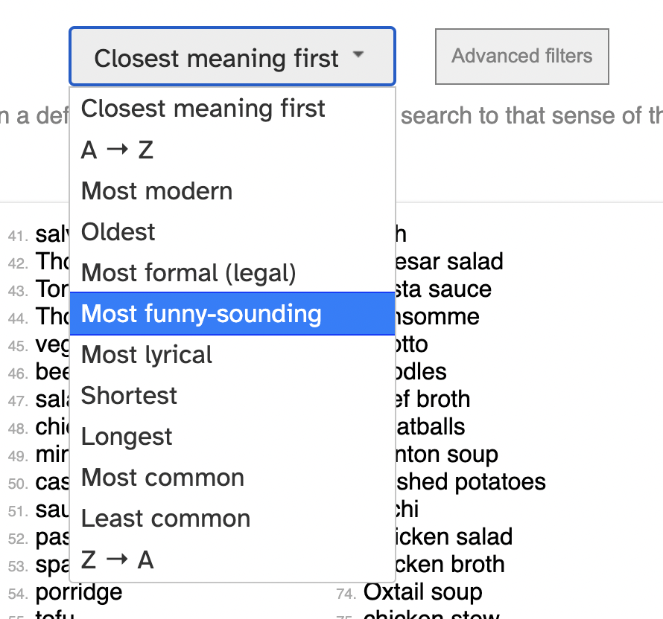Choose the Z → A sort option

118,559
